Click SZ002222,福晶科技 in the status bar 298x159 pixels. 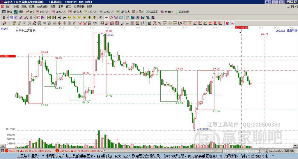(x=281, y=151)
